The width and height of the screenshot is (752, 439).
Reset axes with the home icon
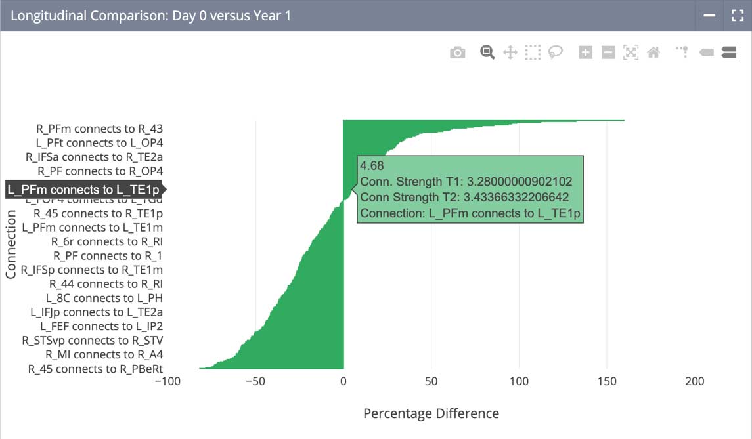tap(653, 52)
